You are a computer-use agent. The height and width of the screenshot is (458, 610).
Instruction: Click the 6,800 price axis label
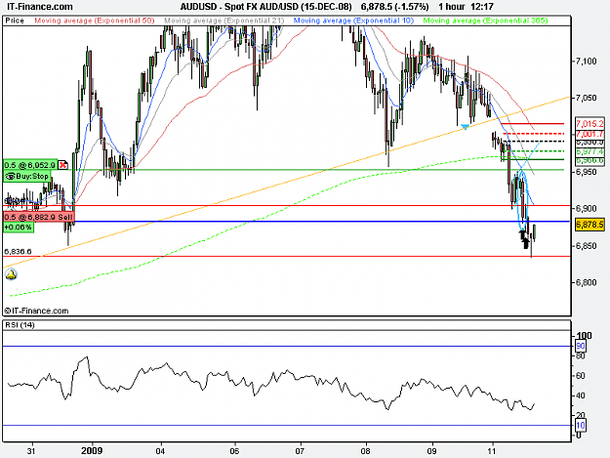point(586,282)
